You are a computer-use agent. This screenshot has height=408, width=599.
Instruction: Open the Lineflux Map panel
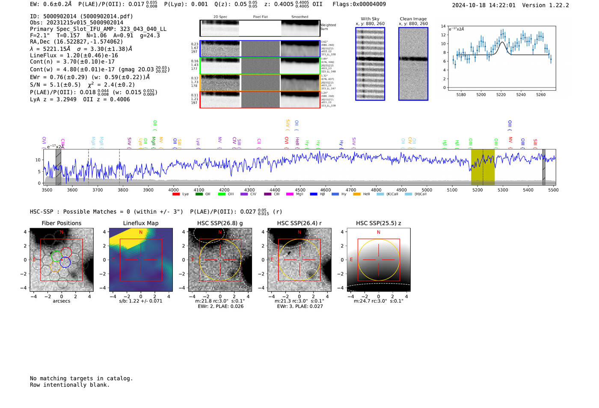pyautogui.click(x=141, y=260)
